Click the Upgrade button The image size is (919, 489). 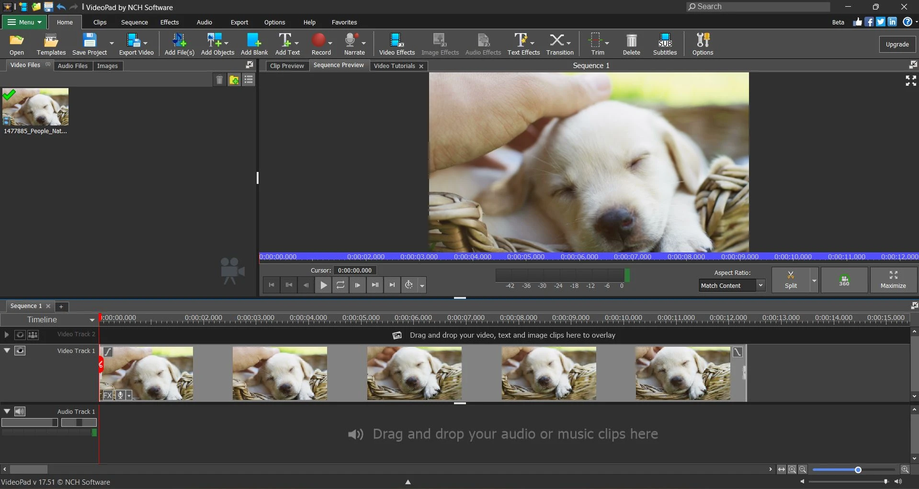click(897, 44)
